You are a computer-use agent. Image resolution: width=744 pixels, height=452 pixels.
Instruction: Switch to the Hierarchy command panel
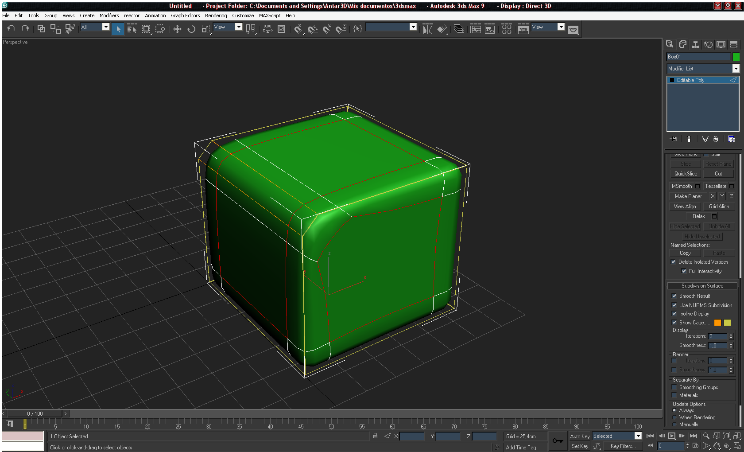coord(695,44)
